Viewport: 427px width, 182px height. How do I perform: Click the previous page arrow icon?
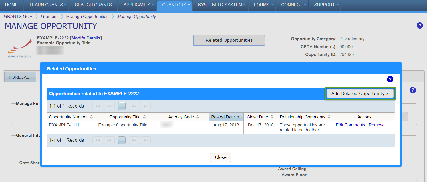tap(109, 106)
